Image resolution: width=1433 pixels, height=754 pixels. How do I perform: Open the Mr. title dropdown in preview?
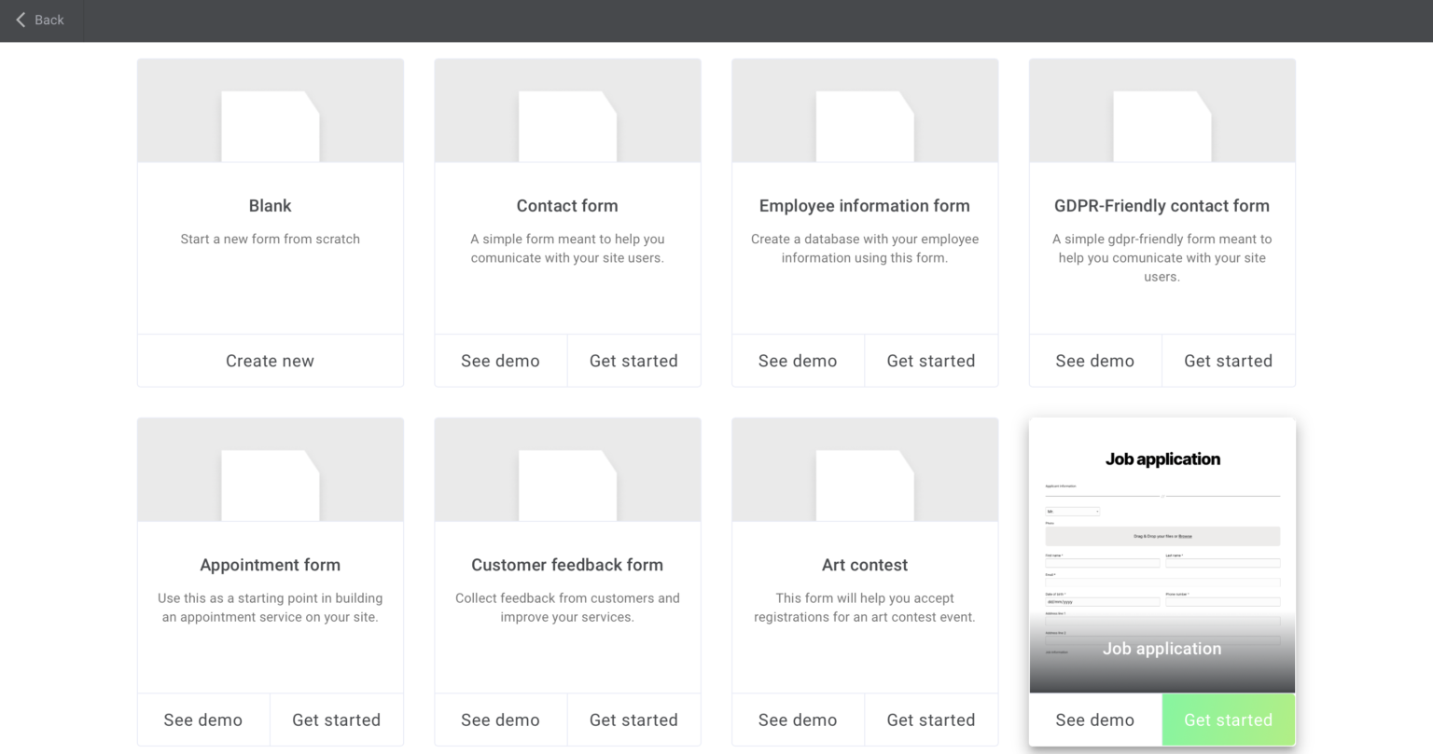tap(1073, 511)
